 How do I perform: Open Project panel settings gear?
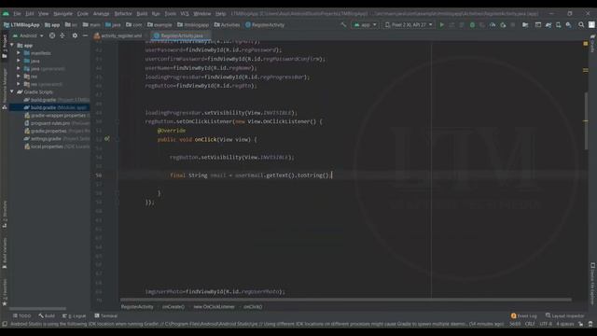click(x=75, y=35)
